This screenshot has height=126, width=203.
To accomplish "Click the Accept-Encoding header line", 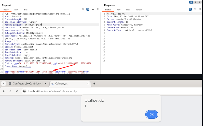I will point(25,60).
